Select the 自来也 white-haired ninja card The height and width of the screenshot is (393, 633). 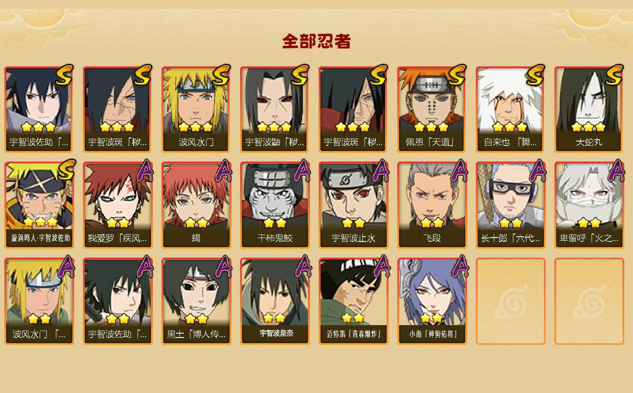pos(510,109)
